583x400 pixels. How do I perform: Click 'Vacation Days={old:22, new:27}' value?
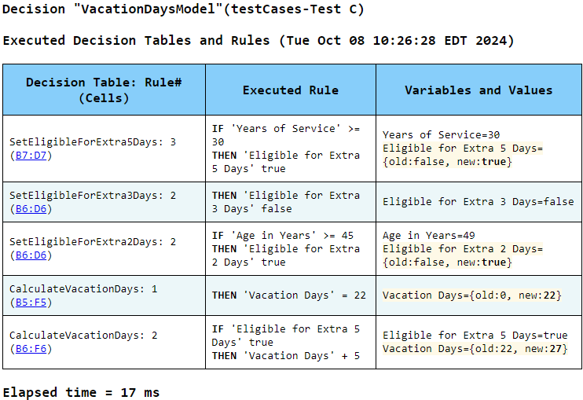click(475, 349)
